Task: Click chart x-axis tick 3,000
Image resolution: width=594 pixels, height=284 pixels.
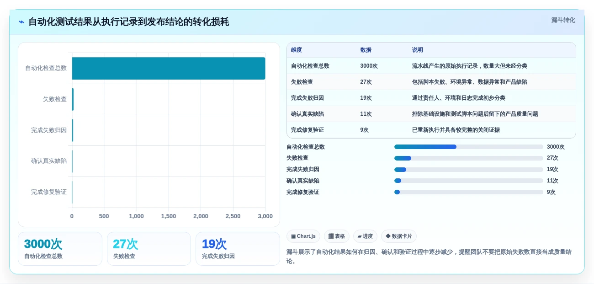Action: 265,216
